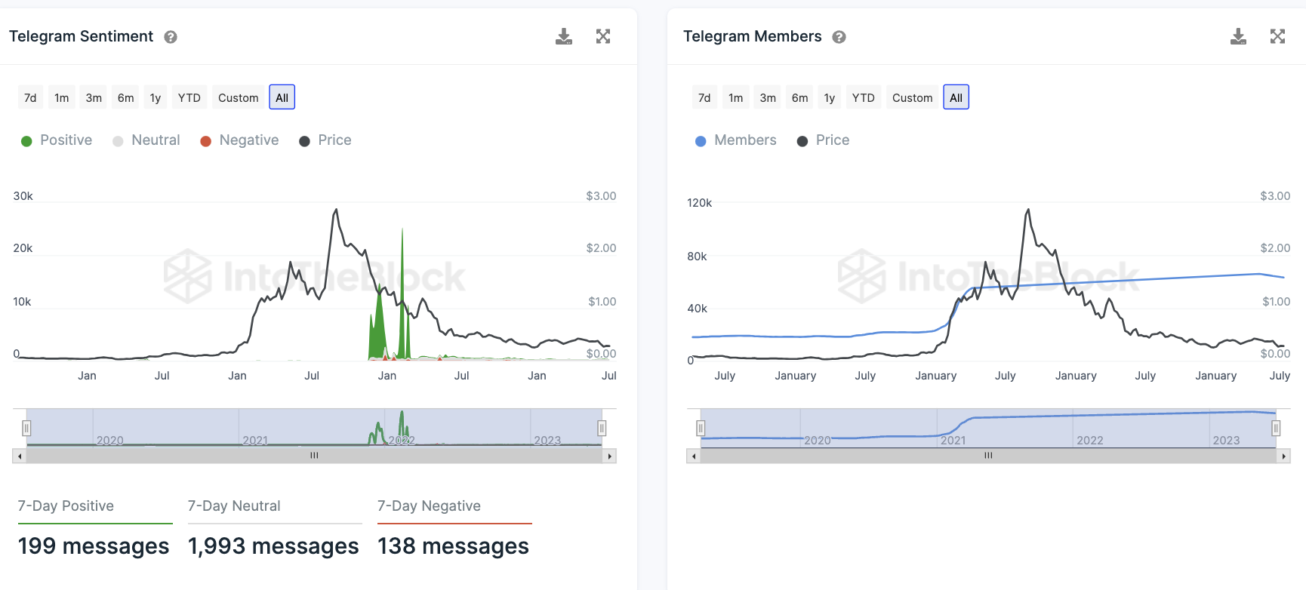The height and width of the screenshot is (590, 1306).
Task: Expand Telegram Members chart to fullscreen
Action: (1277, 36)
